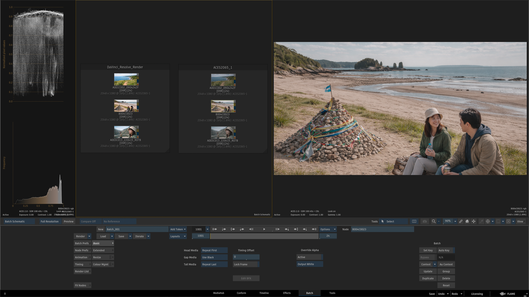Jump to the first frame
The width and height of the screenshot is (529, 297).
(x=215, y=229)
